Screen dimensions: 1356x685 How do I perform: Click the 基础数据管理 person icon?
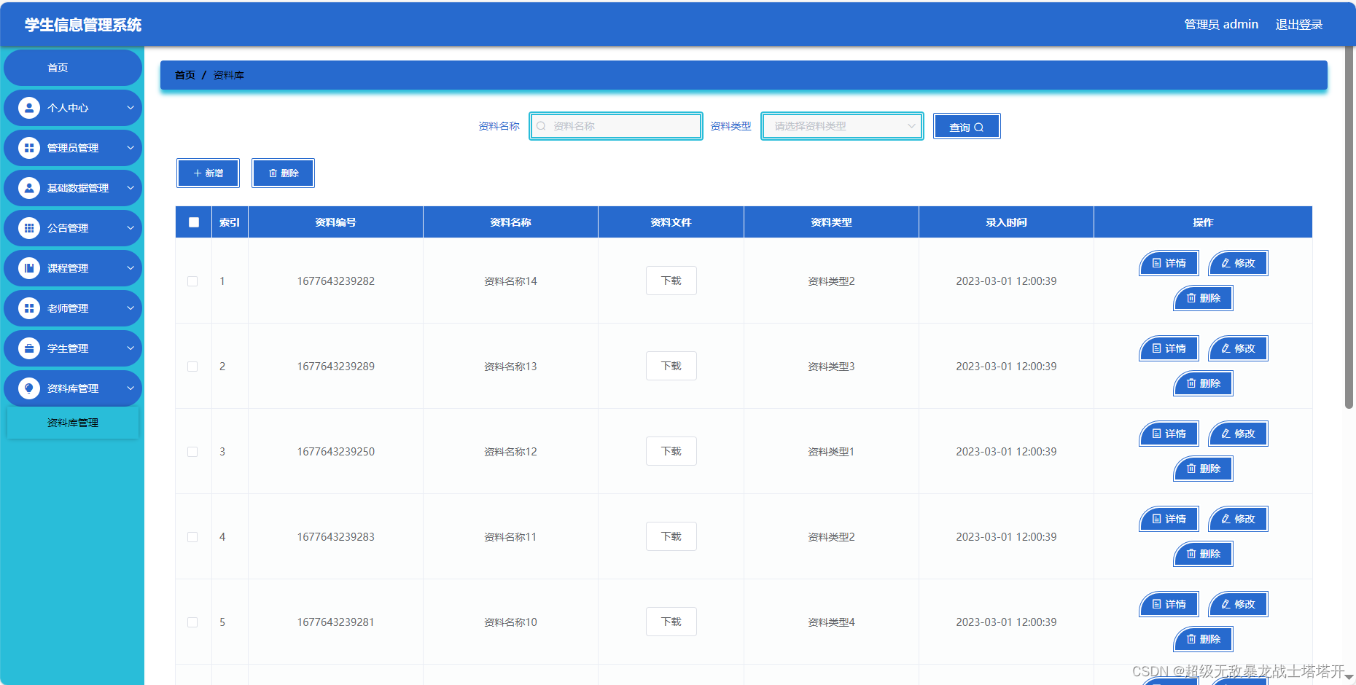click(29, 188)
